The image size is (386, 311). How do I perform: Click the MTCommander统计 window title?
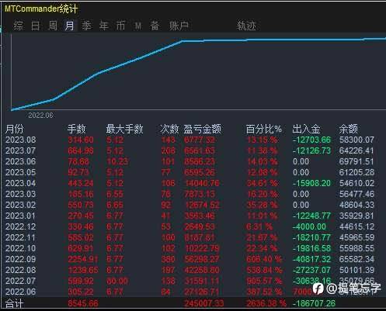coord(41,9)
